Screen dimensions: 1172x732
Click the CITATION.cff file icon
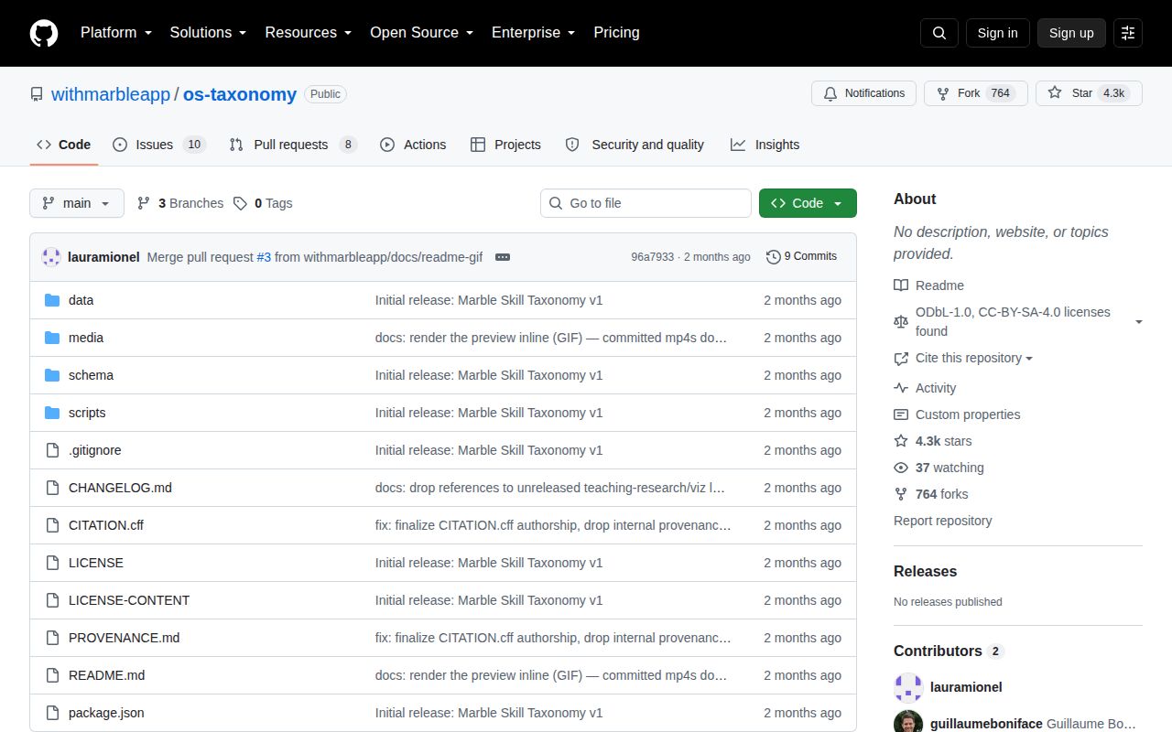point(52,525)
